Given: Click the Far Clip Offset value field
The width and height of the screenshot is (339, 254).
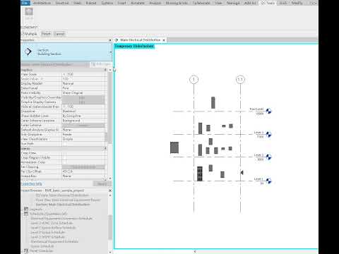Looking at the screenshot, I should (83, 171).
